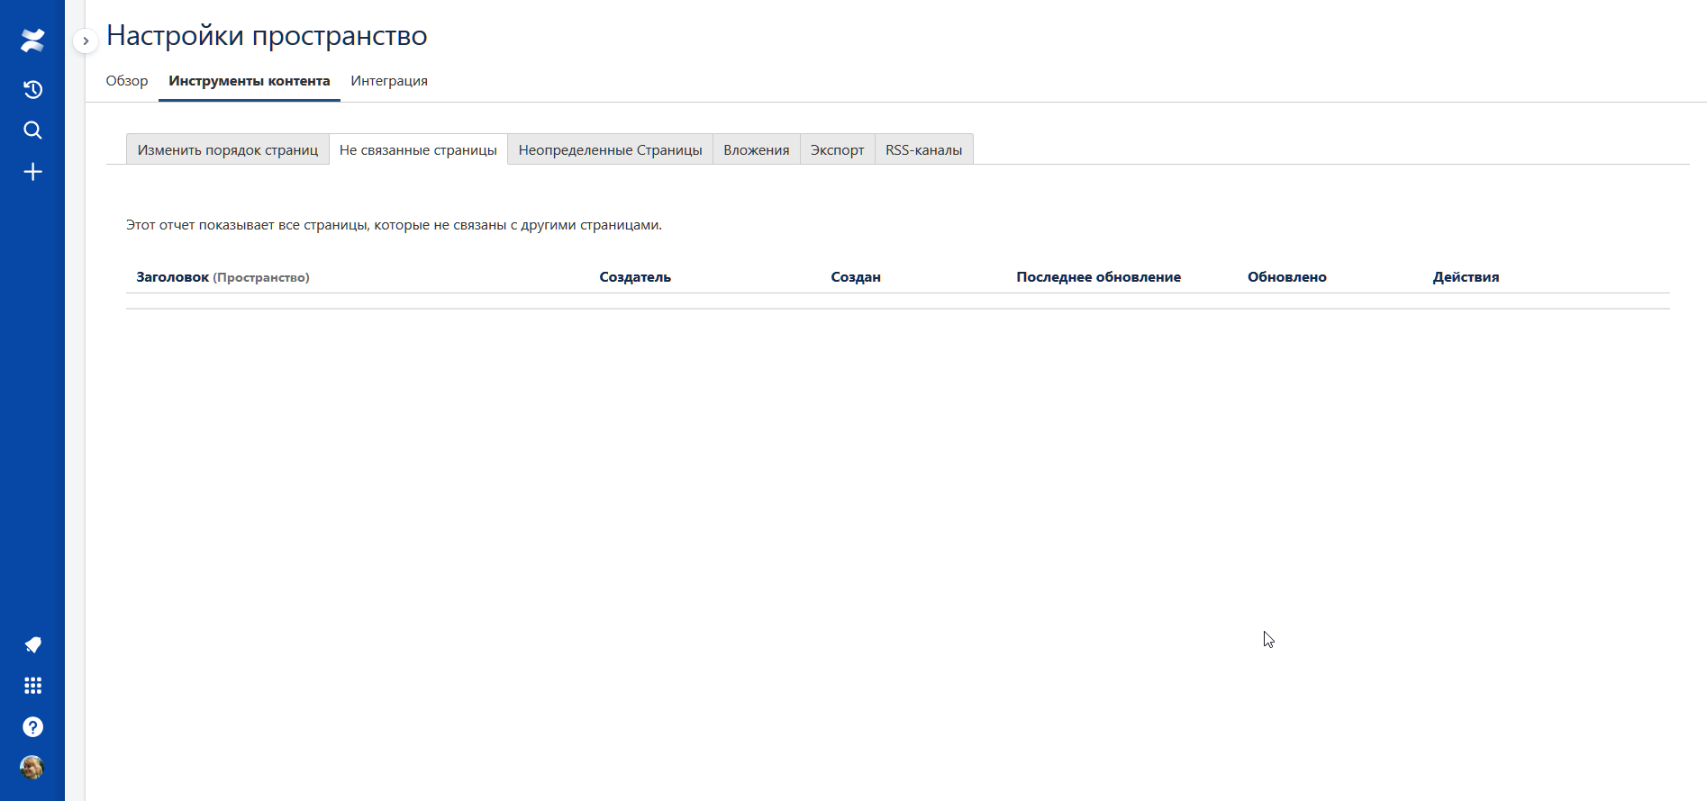Click the report description text about unlinked pages
Viewport: 1707px width, 801px height.
pyautogui.click(x=394, y=225)
